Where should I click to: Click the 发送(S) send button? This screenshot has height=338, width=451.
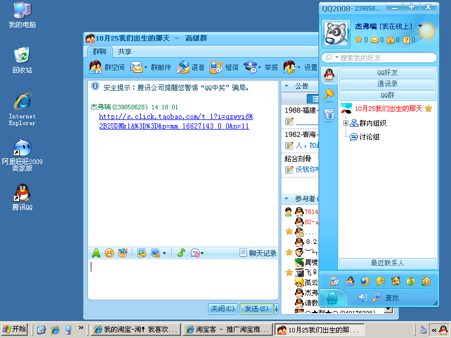pyautogui.click(x=257, y=309)
